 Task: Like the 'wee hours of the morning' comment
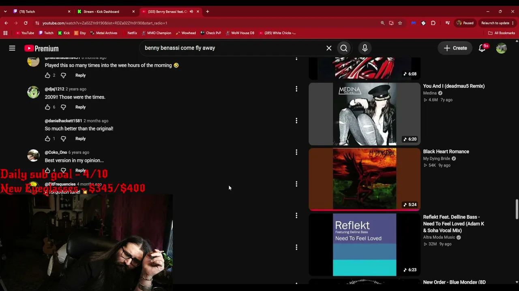47,75
